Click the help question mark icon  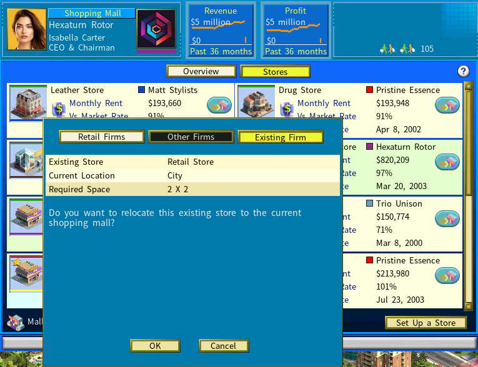(x=463, y=71)
